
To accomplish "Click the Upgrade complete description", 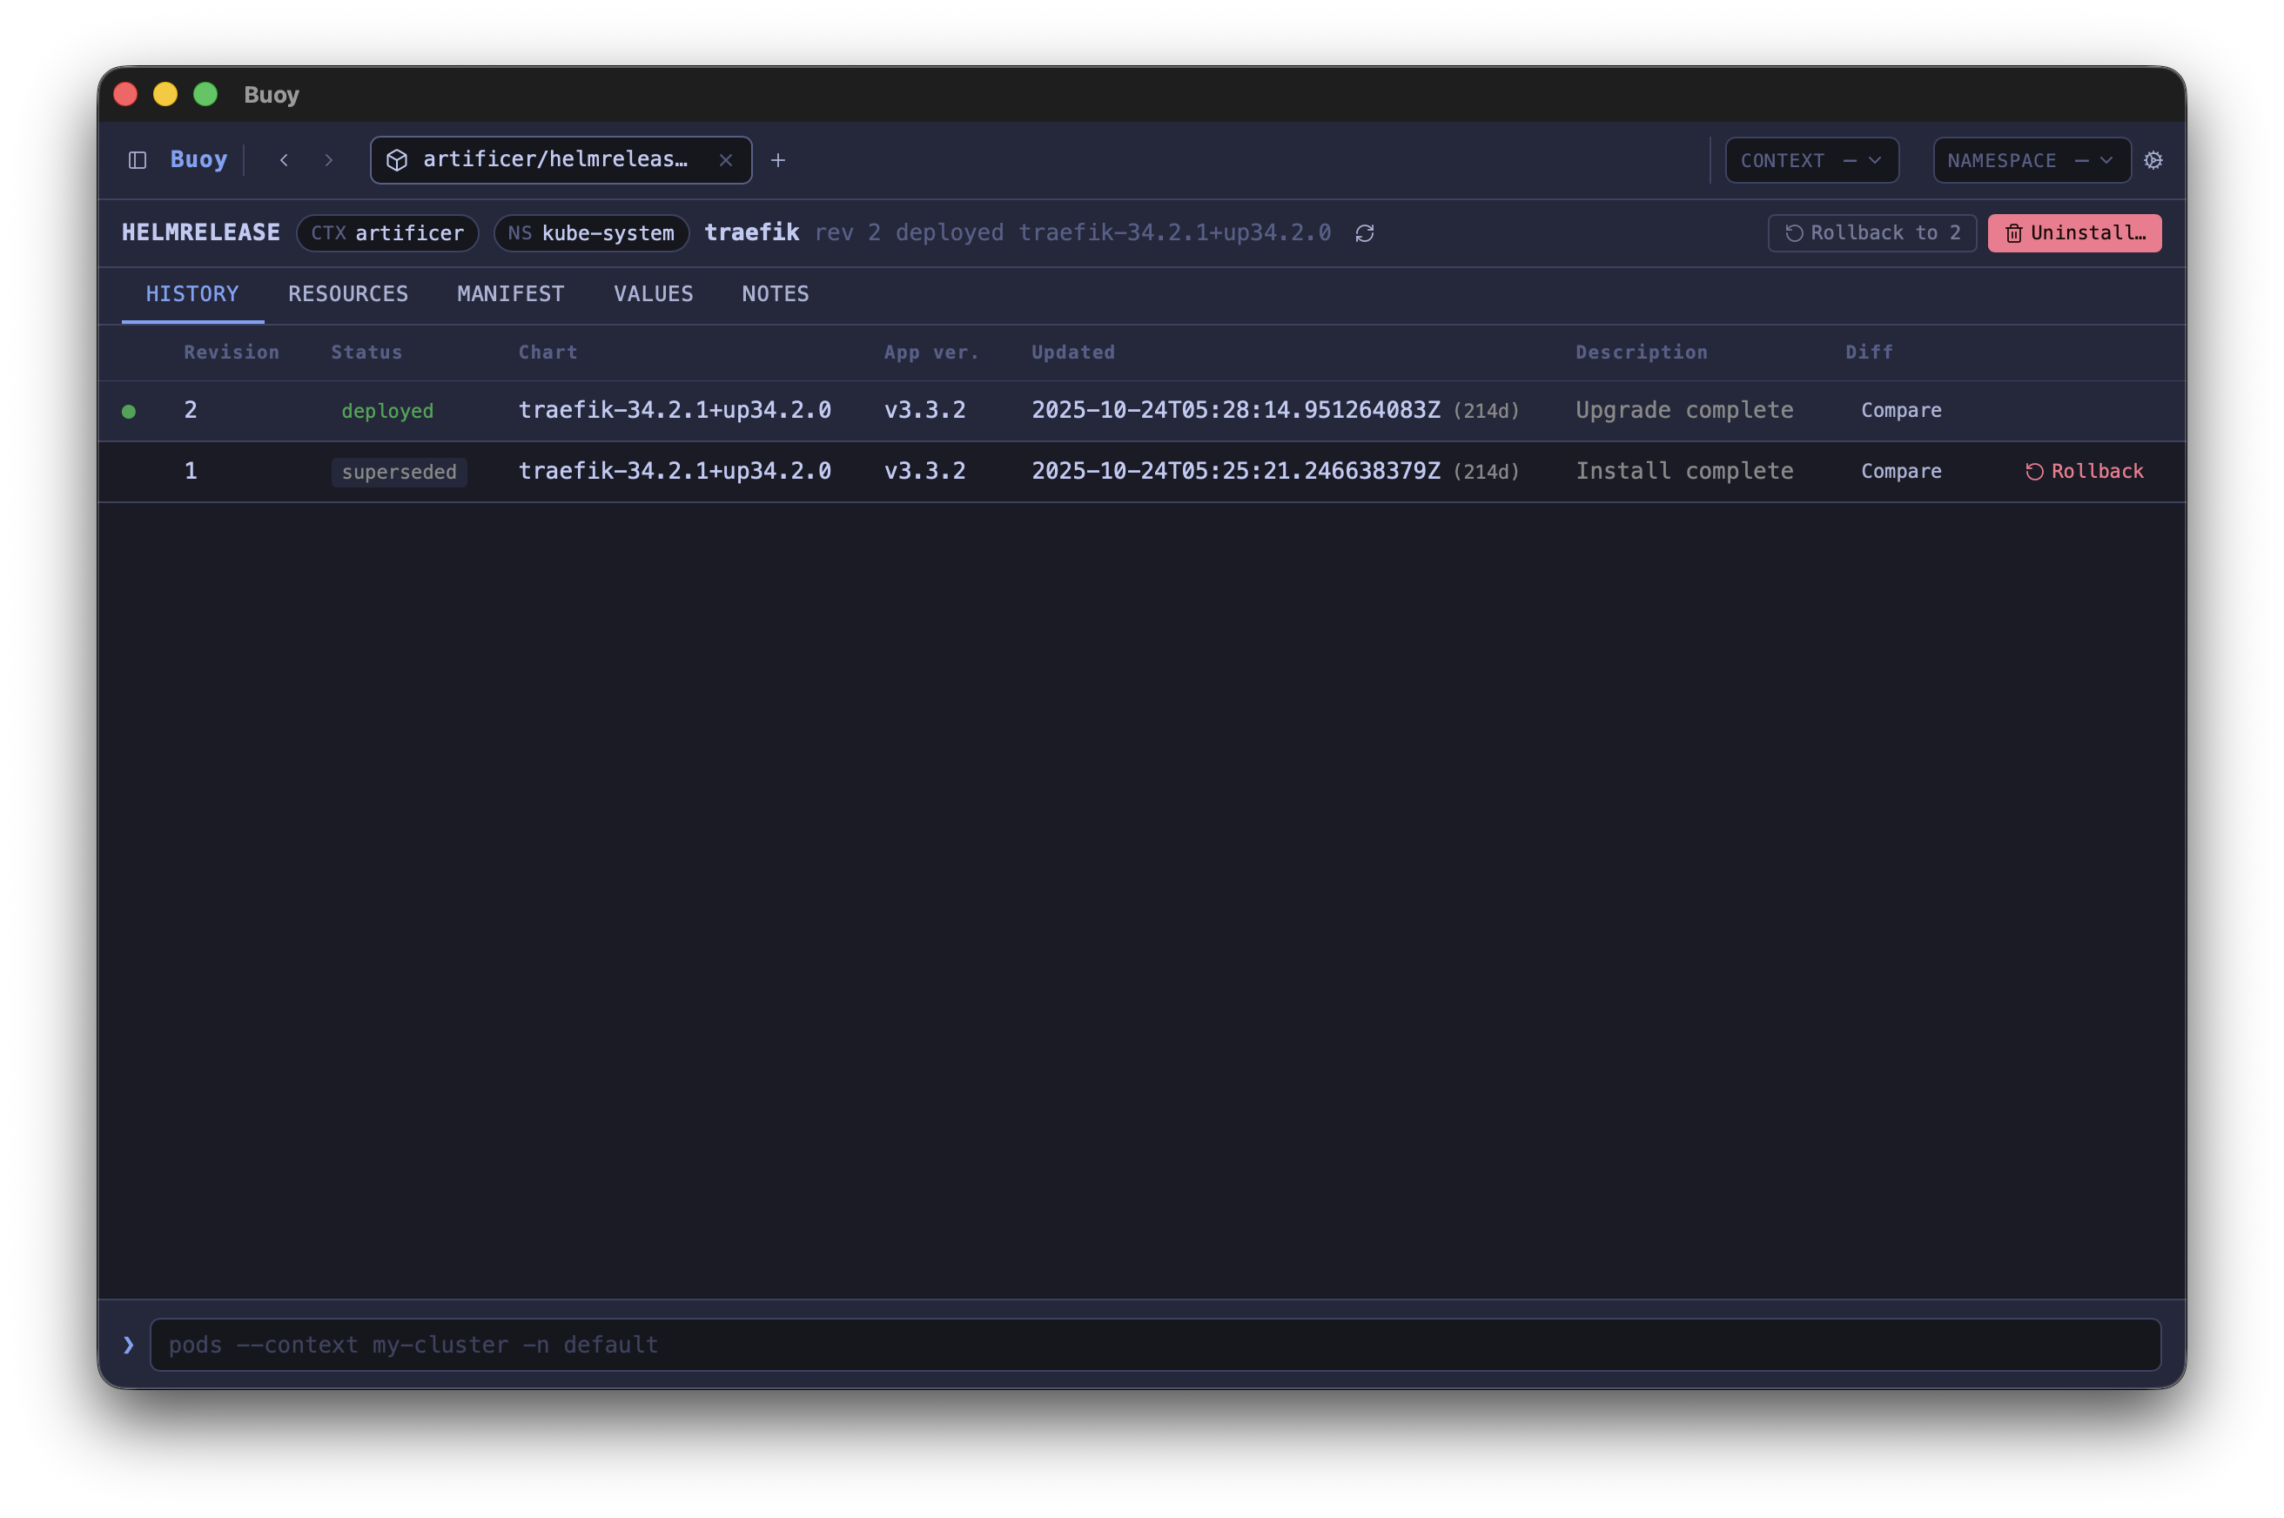I will pos(1683,411).
